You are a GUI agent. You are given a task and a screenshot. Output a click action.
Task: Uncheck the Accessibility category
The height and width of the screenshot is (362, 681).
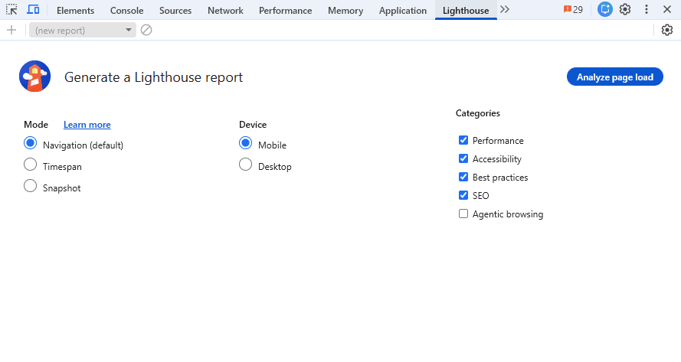(463, 158)
